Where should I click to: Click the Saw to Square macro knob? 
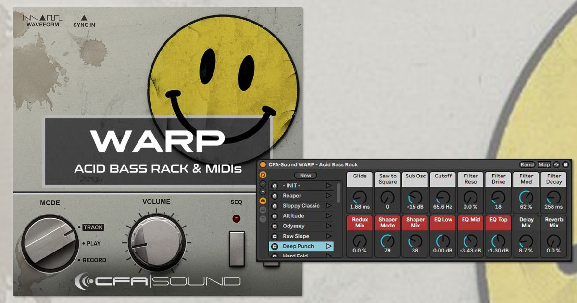[388, 197]
